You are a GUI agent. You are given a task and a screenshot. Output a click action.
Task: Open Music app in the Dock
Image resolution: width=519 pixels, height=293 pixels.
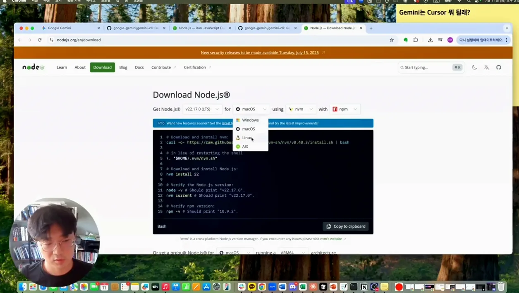coord(165,287)
